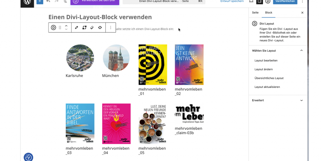The height and width of the screenshot is (161, 322).
Task: Toggle the settings sidebar panel button
Action: point(259,2)
